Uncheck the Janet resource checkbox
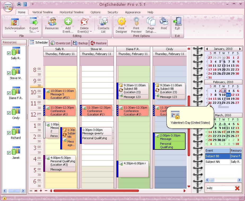This screenshot has height=201, width=245. pyautogui.click(x=9, y=153)
